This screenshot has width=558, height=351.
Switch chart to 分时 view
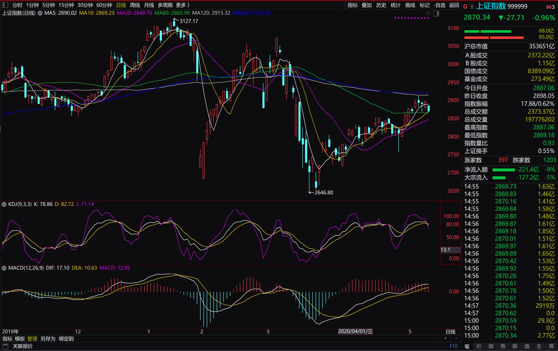[17, 5]
